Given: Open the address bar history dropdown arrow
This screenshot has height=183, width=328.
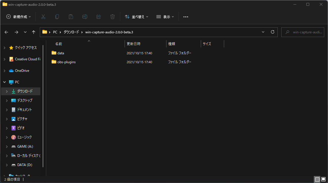Looking at the screenshot, I should tap(263, 32).
